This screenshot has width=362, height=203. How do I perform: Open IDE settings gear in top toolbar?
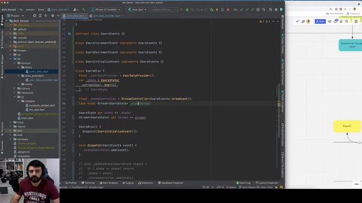pyautogui.click(x=276, y=10)
